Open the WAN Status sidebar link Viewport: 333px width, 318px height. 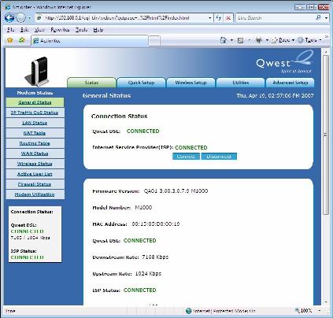pos(35,153)
